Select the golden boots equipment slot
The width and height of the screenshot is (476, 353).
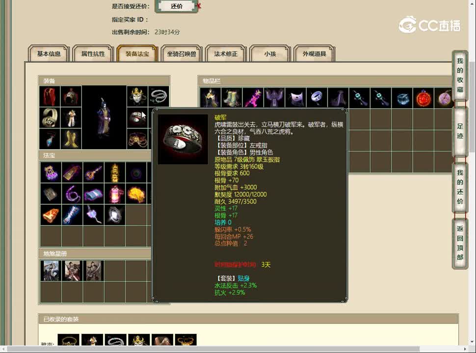tap(71, 139)
